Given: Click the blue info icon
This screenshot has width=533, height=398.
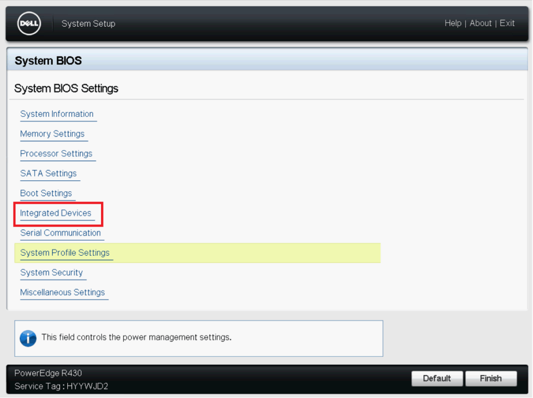Looking at the screenshot, I should coord(28,338).
